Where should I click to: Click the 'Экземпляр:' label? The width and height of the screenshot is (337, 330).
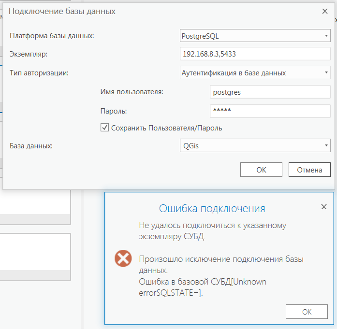[29, 54]
